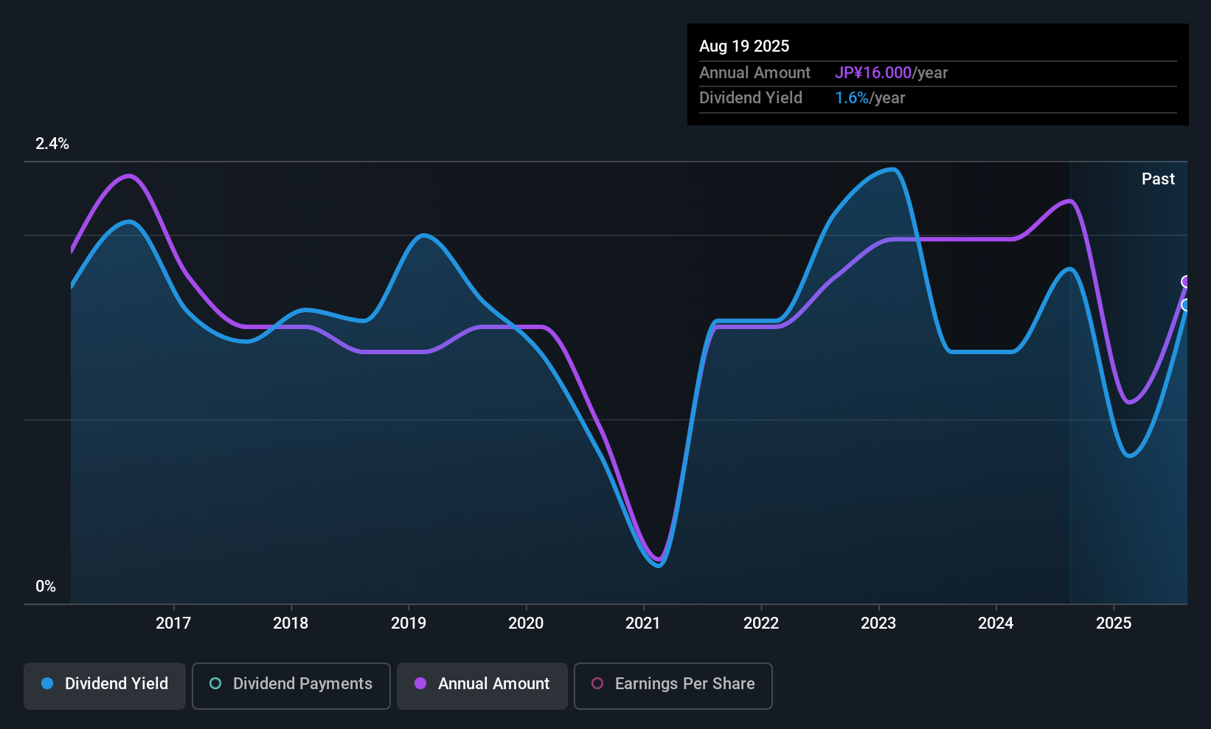Select the purple endpoint marker on Annual Amount line
The image size is (1211, 729).
coord(1186,281)
